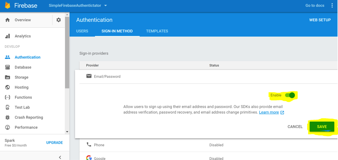The image size is (338, 160).
Task: Click the external link icon after Learn more
Action: coord(282,113)
